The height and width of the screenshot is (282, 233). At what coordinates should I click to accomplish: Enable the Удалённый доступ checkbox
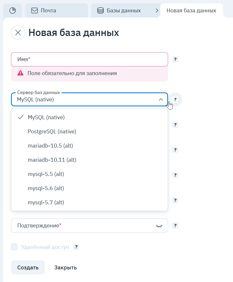tap(14, 247)
